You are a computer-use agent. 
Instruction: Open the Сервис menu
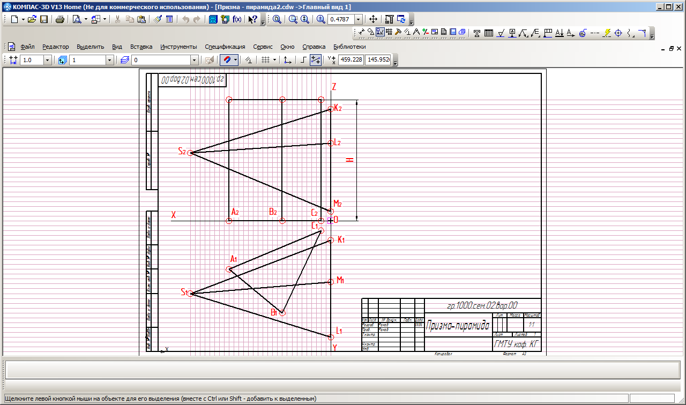(263, 47)
